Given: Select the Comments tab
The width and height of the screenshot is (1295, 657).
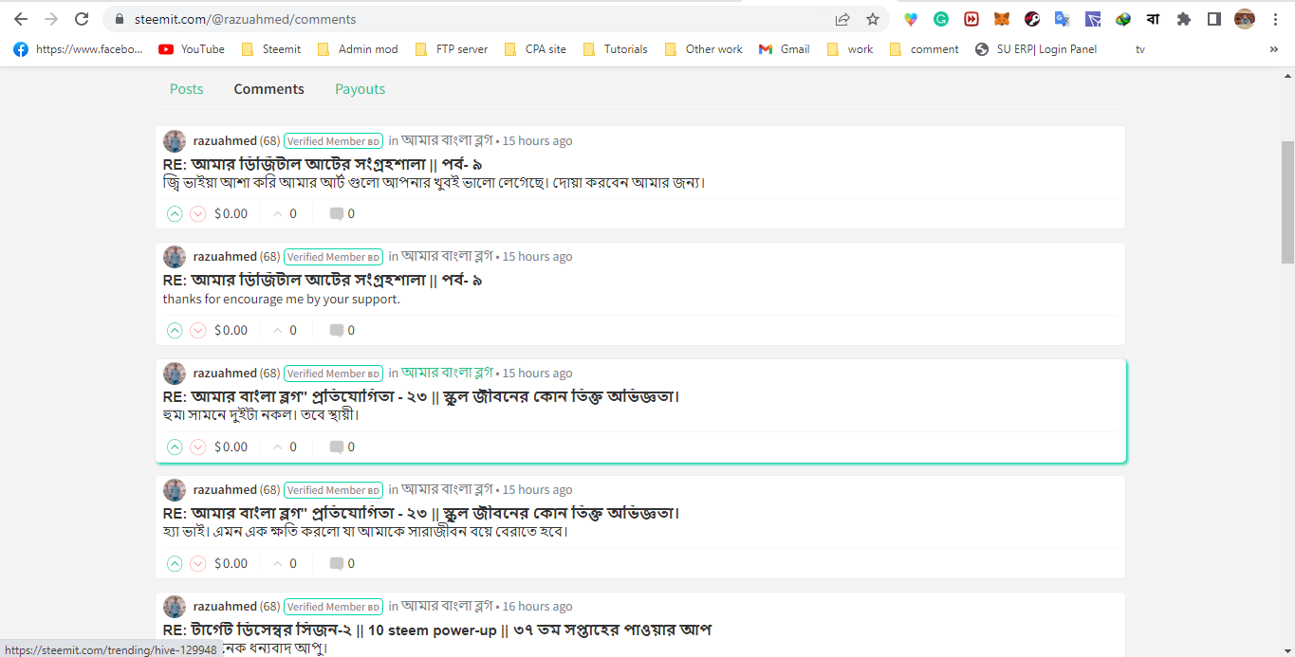Looking at the screenshot, I should (269, 89).
